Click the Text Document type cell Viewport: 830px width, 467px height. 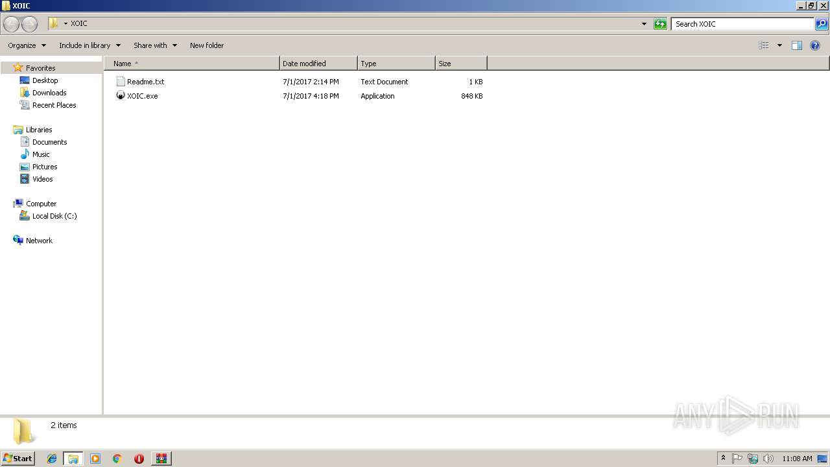[385, 82]
